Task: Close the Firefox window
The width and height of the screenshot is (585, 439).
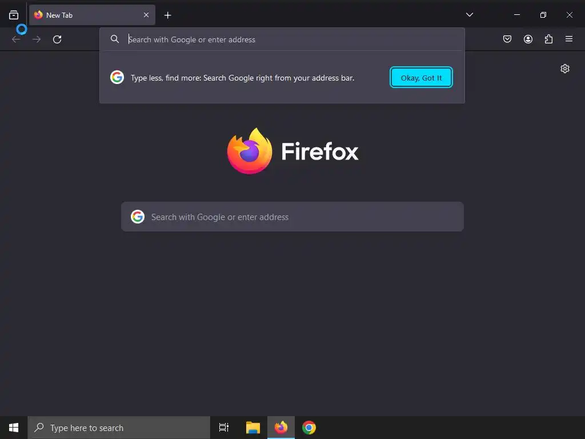Action: [x=570, y=14]
